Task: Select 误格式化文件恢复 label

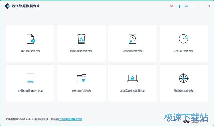Action: click(132, 51)
